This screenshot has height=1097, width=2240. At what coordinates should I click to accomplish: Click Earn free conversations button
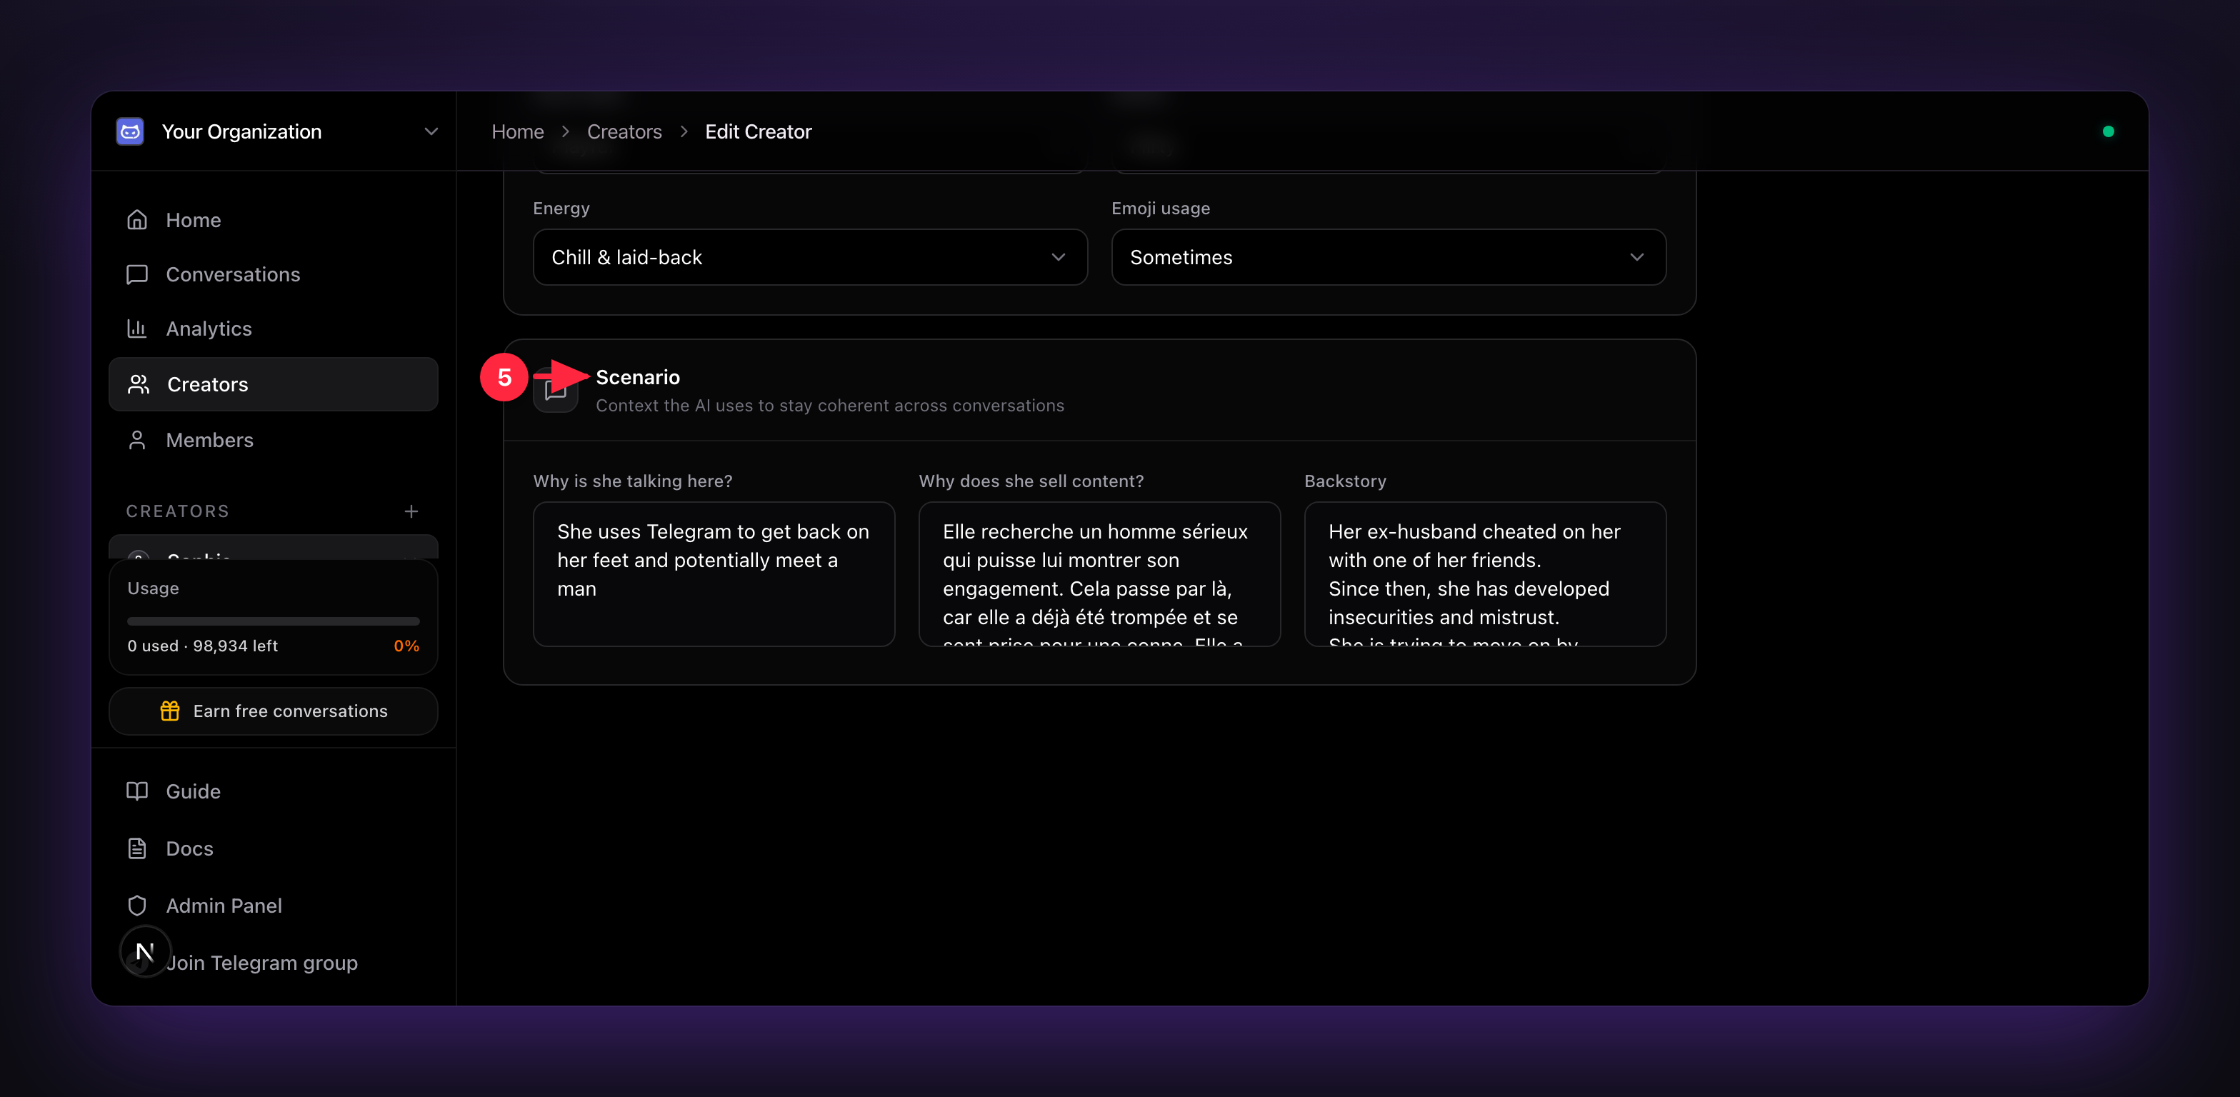click(x=273, y=711)
